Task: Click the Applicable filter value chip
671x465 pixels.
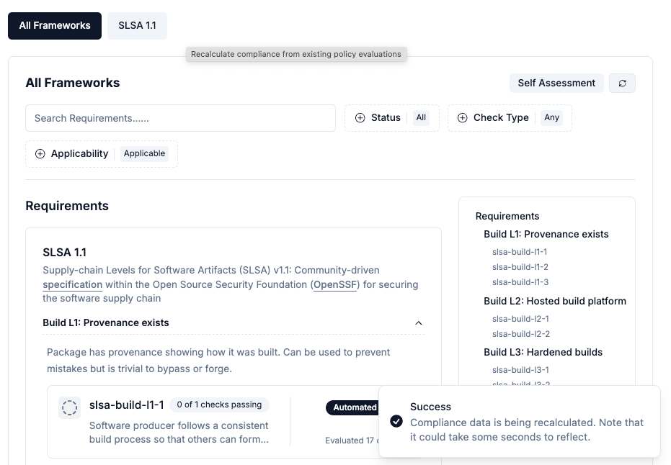Action: coord(144,153)
